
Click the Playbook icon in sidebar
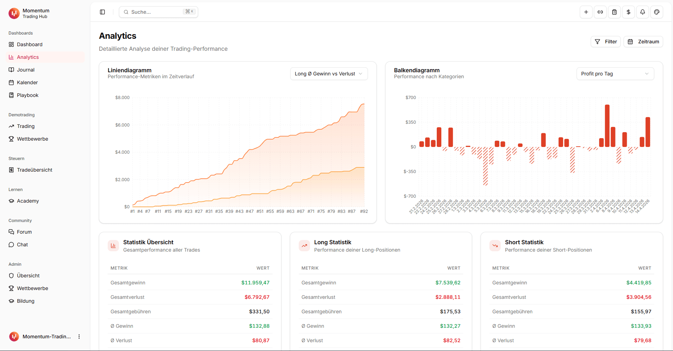[x=11, y=95]
